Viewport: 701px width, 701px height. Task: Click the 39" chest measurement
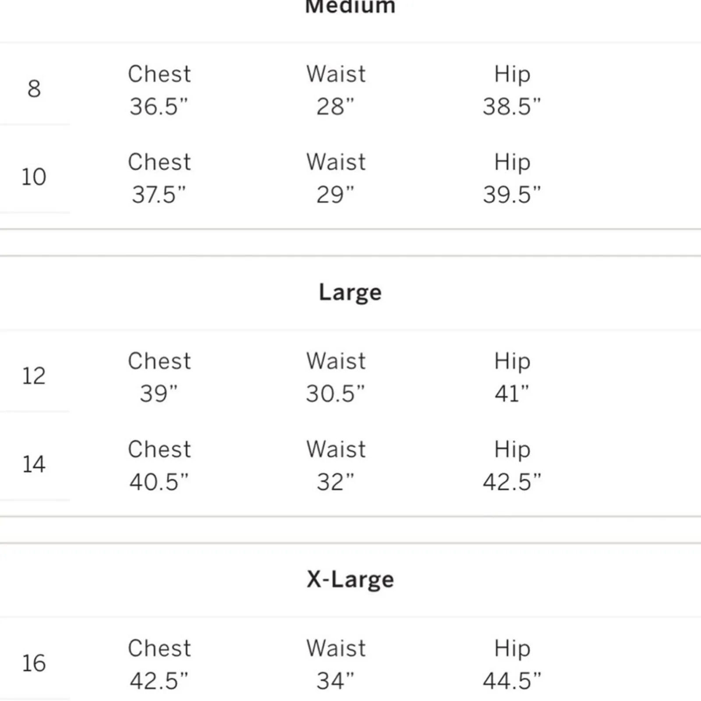(159, 393)
